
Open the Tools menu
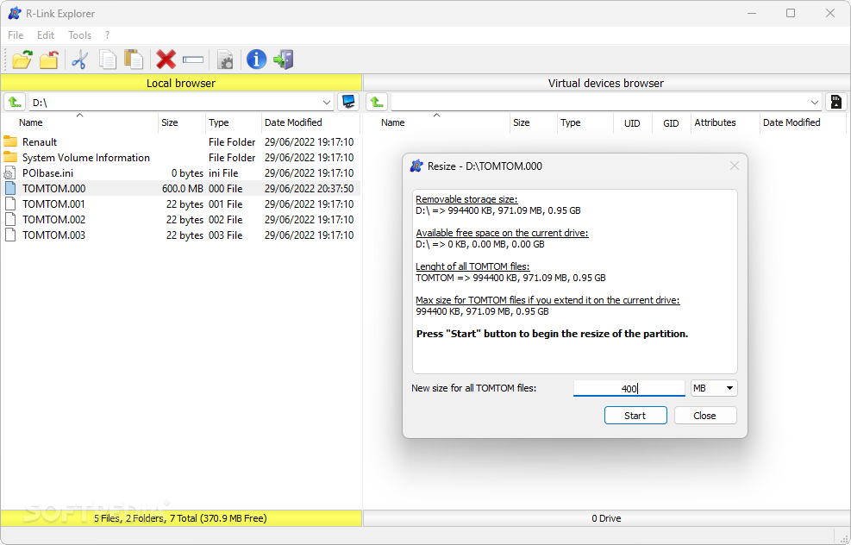click(x=80, y=35)
